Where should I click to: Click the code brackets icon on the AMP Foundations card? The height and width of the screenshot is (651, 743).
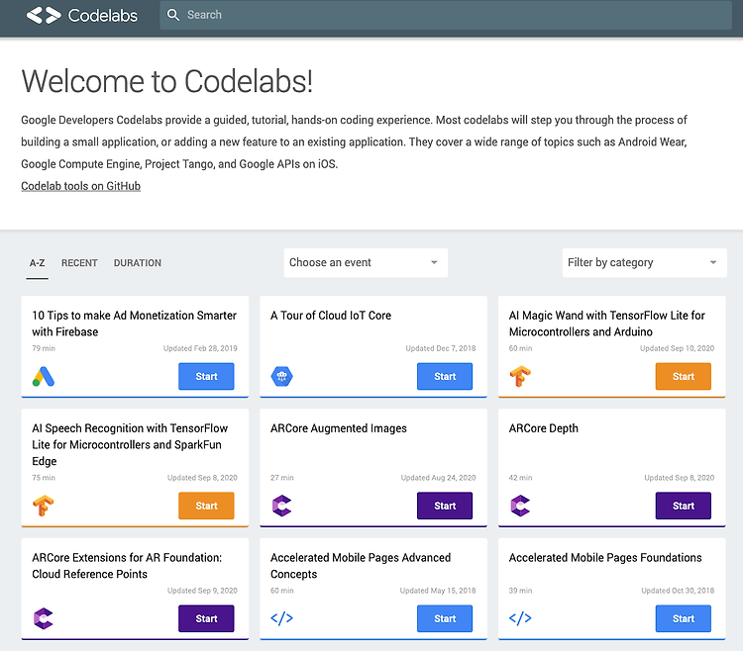pos(520,618)
